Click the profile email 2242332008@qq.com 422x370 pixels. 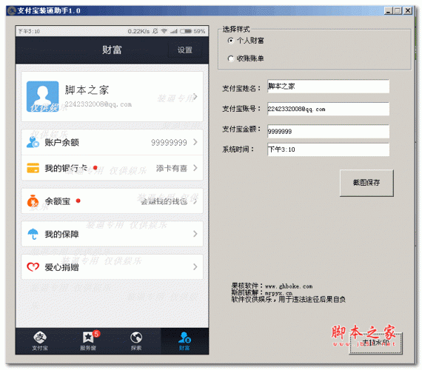coord(98,104)
